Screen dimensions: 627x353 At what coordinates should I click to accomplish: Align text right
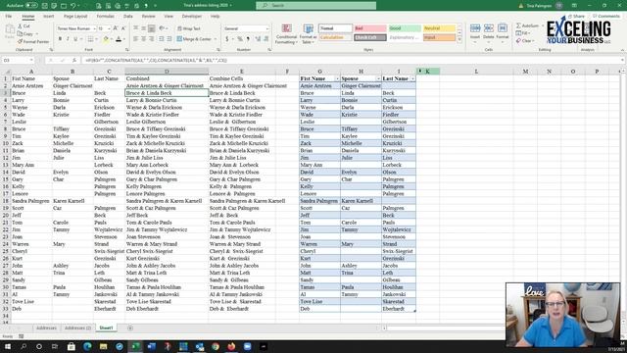pos(152,39)
